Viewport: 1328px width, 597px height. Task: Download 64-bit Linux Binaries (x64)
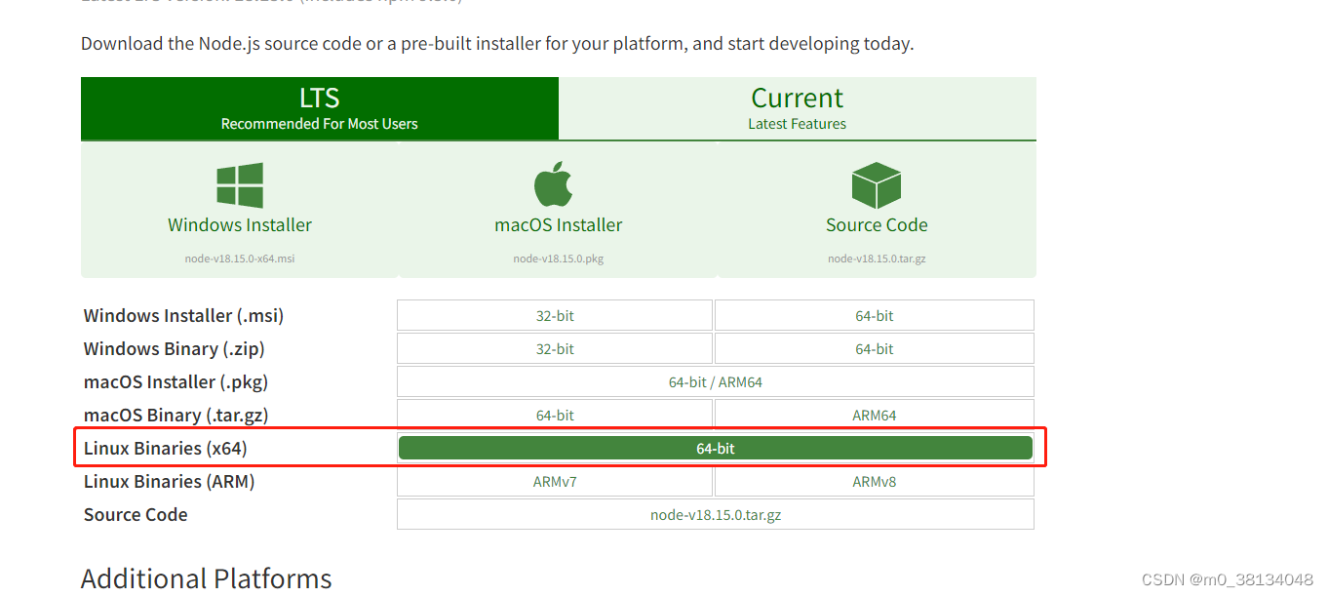[x=716, y=448]
